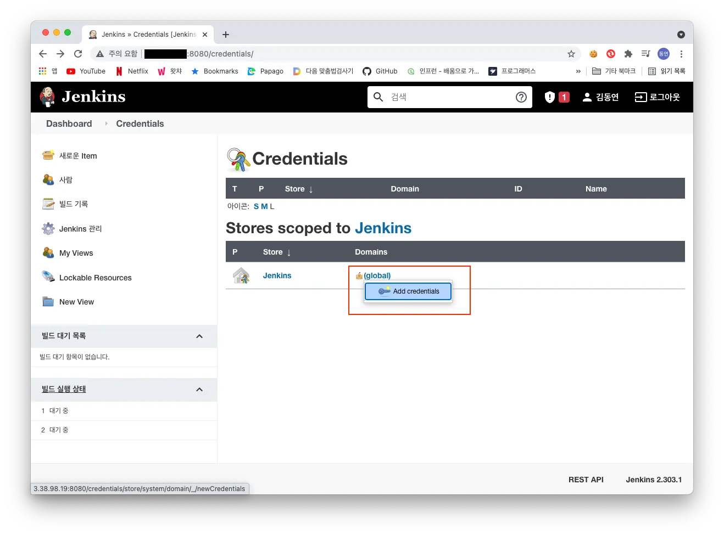The height and width of the screenshot is (535, 724).
Task: Click the 빌드 기록 notepad icon
Action: tap(48, 204)
